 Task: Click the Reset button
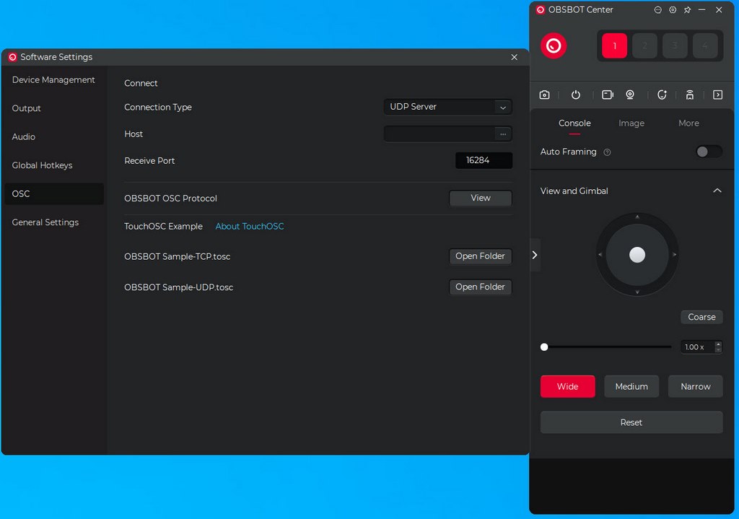[631, 422]
